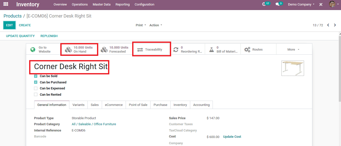Click the Update Cost link
Image resolution: width=341 pixels, height=146 pixels.
pyautogui.click(x=232, y=137)
